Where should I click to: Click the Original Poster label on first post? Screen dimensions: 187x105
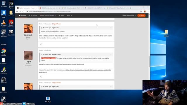(56, 24)
